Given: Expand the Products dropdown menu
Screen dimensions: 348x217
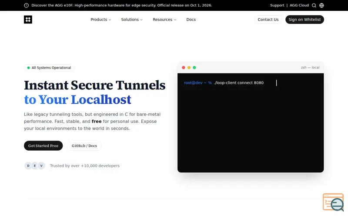Looking at the screenshot, I should [100, 20].
